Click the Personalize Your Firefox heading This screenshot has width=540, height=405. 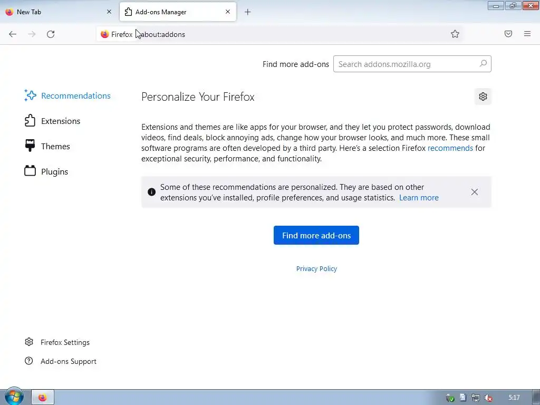[x=198, y=97]
